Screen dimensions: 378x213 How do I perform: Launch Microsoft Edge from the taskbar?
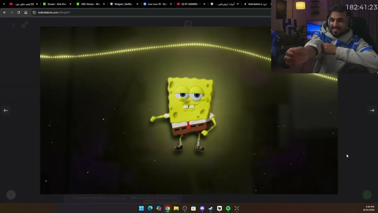coord(150,209)
